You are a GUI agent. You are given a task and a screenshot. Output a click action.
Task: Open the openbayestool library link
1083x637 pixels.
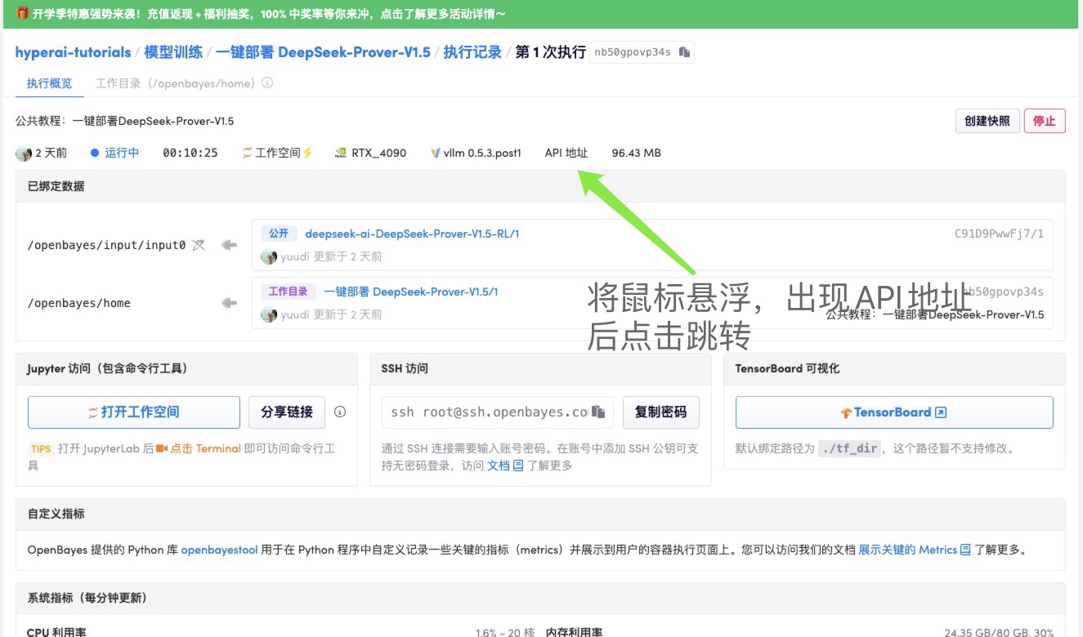pyautogui.click(x=219, y=550)
